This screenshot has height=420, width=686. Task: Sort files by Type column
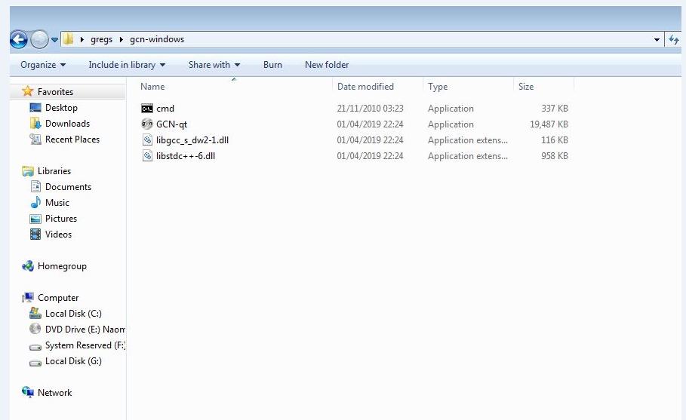click(x=438, y=87)
